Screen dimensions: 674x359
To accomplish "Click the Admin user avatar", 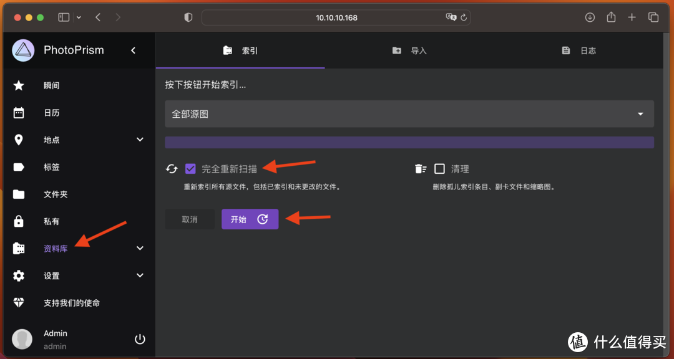I will coord(22,339).
